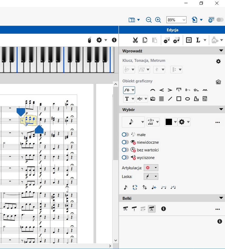Open the 89% zoom level combo box
Viewport: 225px width, 249px height.
(176, 20)
